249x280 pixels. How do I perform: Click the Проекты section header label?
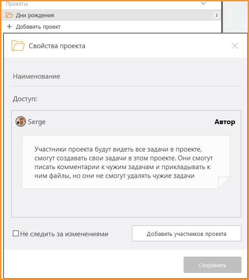pyautogui.click(x=17, y=4)
